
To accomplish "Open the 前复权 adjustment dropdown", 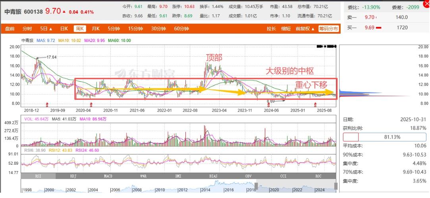I will click(x=305, y=29).
